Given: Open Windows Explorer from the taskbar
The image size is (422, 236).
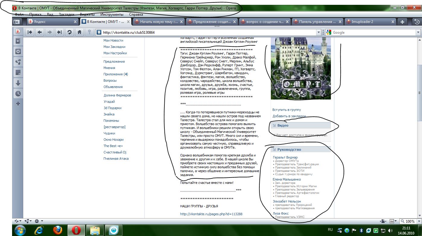Looking at the screenshot, I should (x=94, y=230).
